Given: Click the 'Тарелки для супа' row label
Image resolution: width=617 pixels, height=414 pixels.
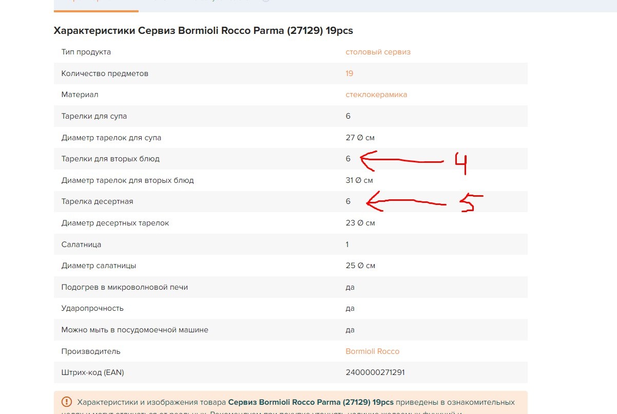Looking at the screenshot, I should pos(94,116).
